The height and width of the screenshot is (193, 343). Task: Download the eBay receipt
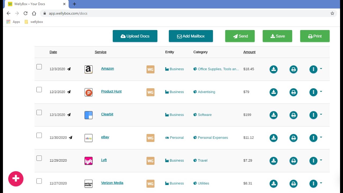[x=273, y=138]
